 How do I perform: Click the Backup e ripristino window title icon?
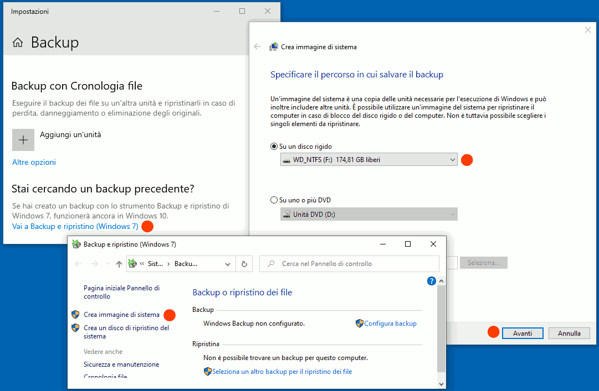point(76,244)
